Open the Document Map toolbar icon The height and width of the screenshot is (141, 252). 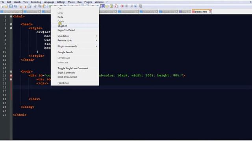[111, 6]
